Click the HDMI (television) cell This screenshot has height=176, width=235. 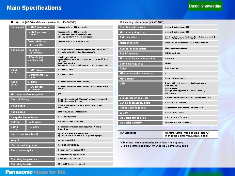(41, 70)
